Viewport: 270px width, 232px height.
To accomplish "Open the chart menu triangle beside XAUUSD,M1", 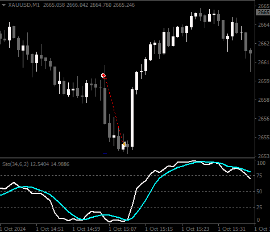I will pos(3,5).
